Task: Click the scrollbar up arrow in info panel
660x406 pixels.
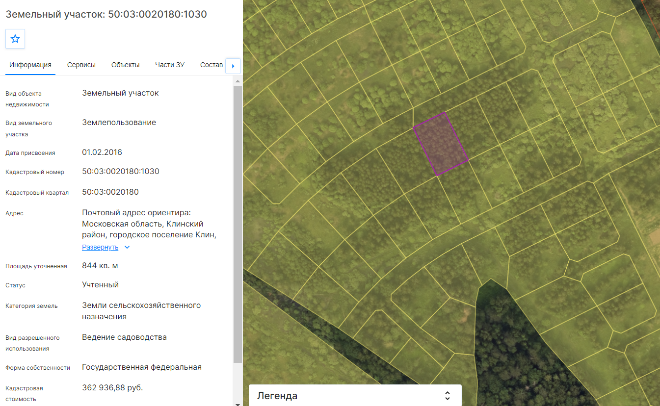Action: pyautogui.click(x=238, y=81)
